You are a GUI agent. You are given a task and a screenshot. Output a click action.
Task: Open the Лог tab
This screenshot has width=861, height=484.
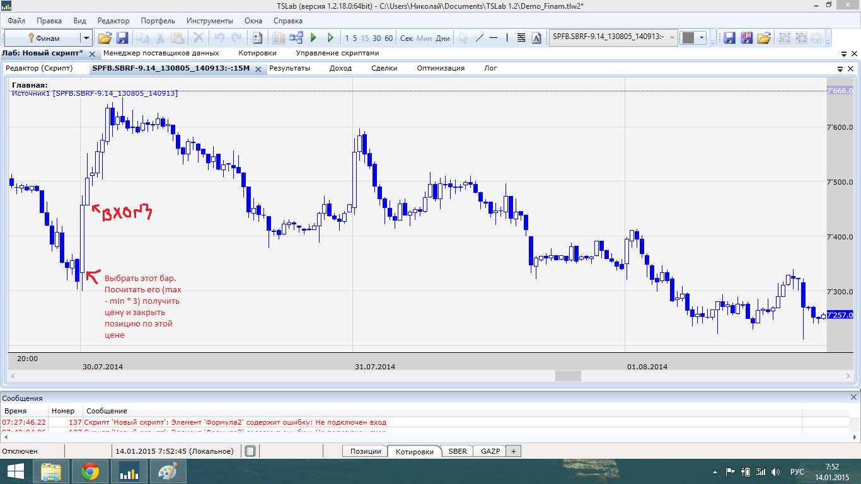490,68
